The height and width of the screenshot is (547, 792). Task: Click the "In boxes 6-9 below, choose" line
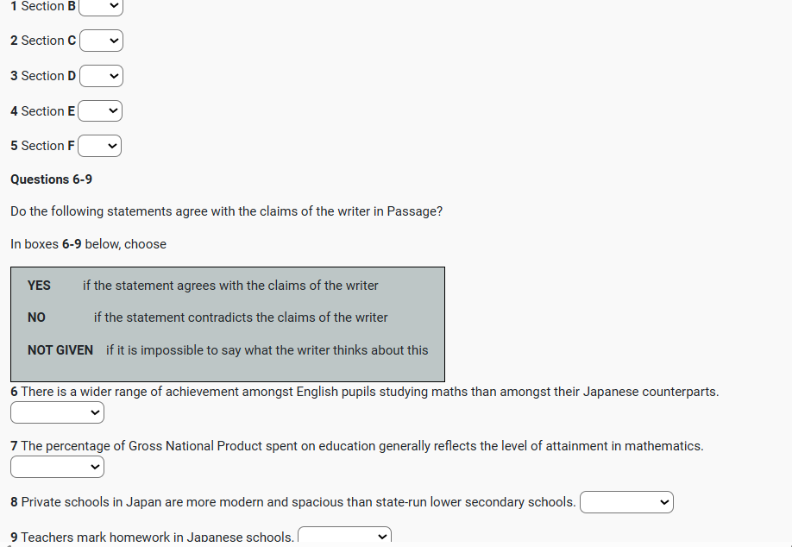(88, 244)
